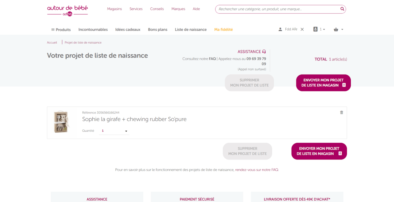394x202 pixels.
Task: Click Magasins in the top navigation
Action: coord(115,9)
